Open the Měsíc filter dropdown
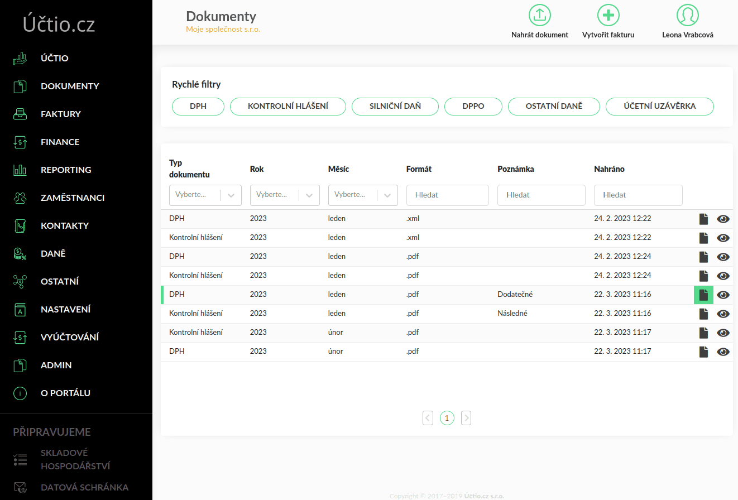Image resolution: width=738 pixels, height=500 pixels. pos(387,195)
